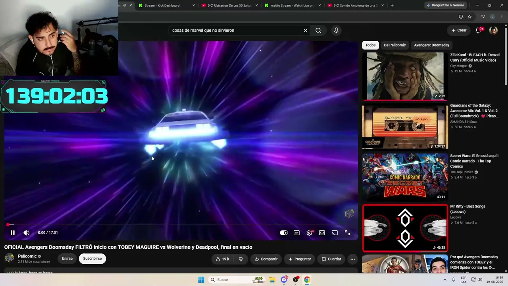
Task: Open the Guardians of the Galaxy soundtrack title
Action: [x=475, y=111]
